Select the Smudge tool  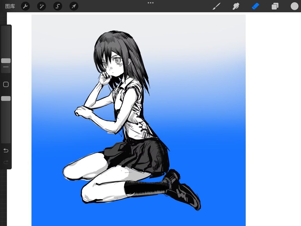coord(236,6)
